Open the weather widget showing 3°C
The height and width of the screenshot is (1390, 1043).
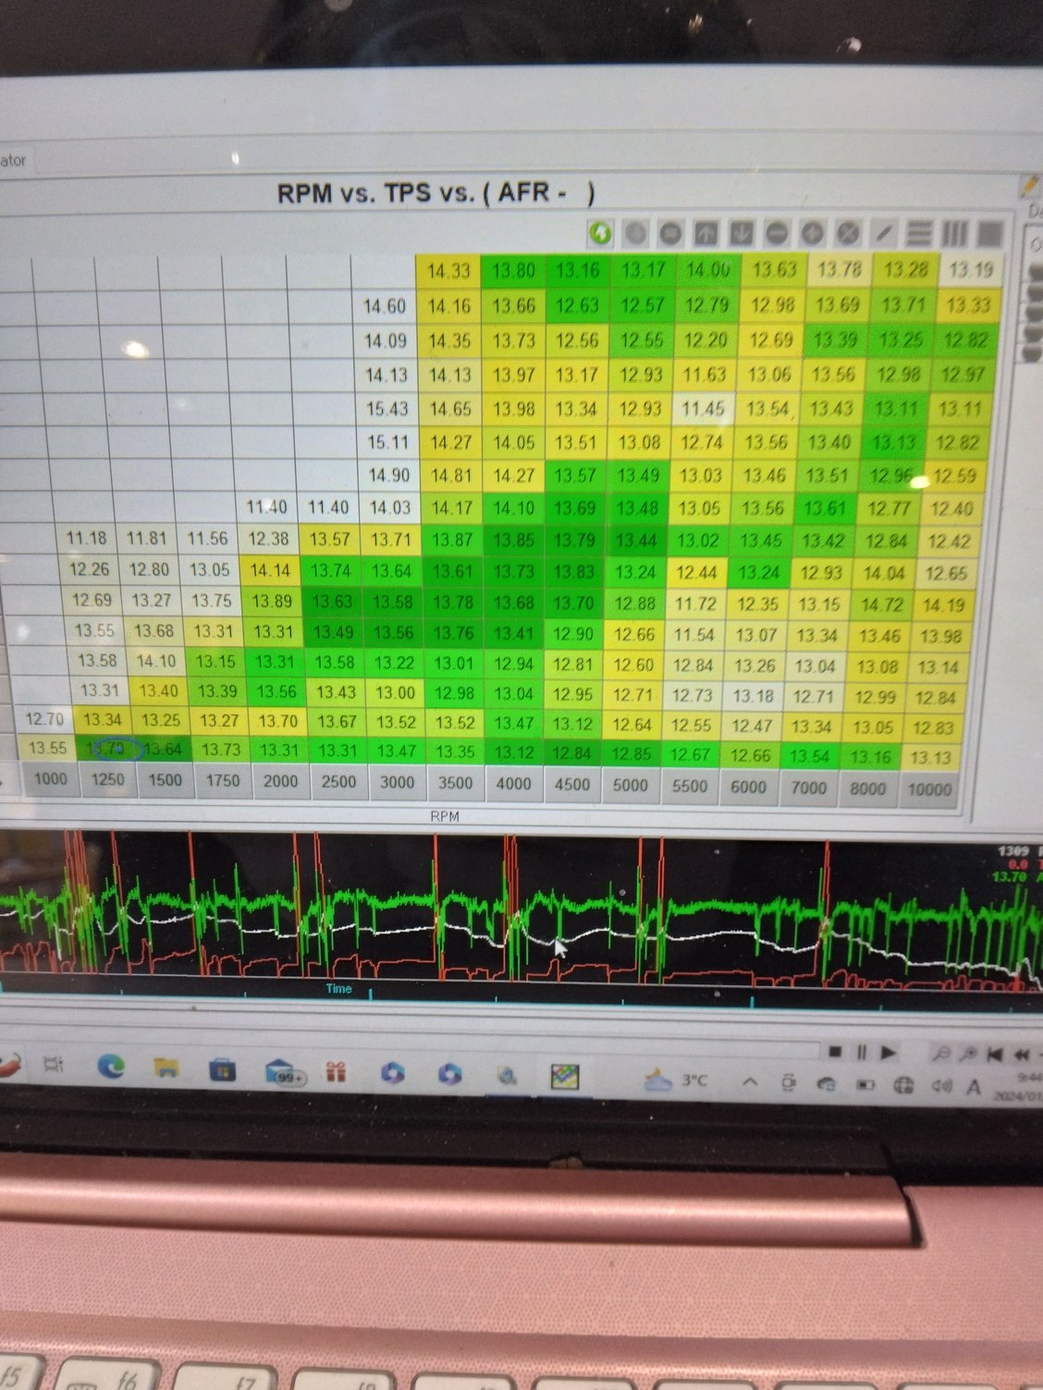click(x=675, y=1079)
